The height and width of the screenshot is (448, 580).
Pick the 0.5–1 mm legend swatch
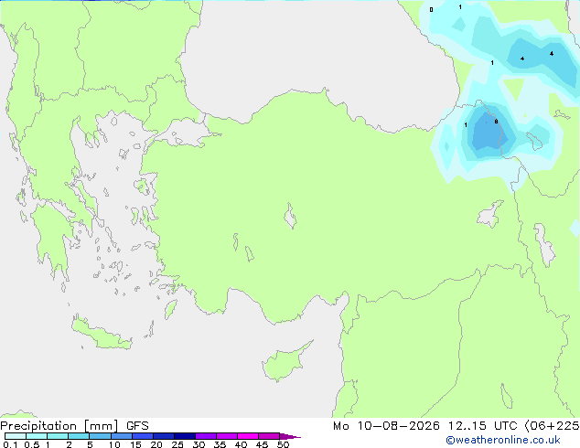click(37, 436)
